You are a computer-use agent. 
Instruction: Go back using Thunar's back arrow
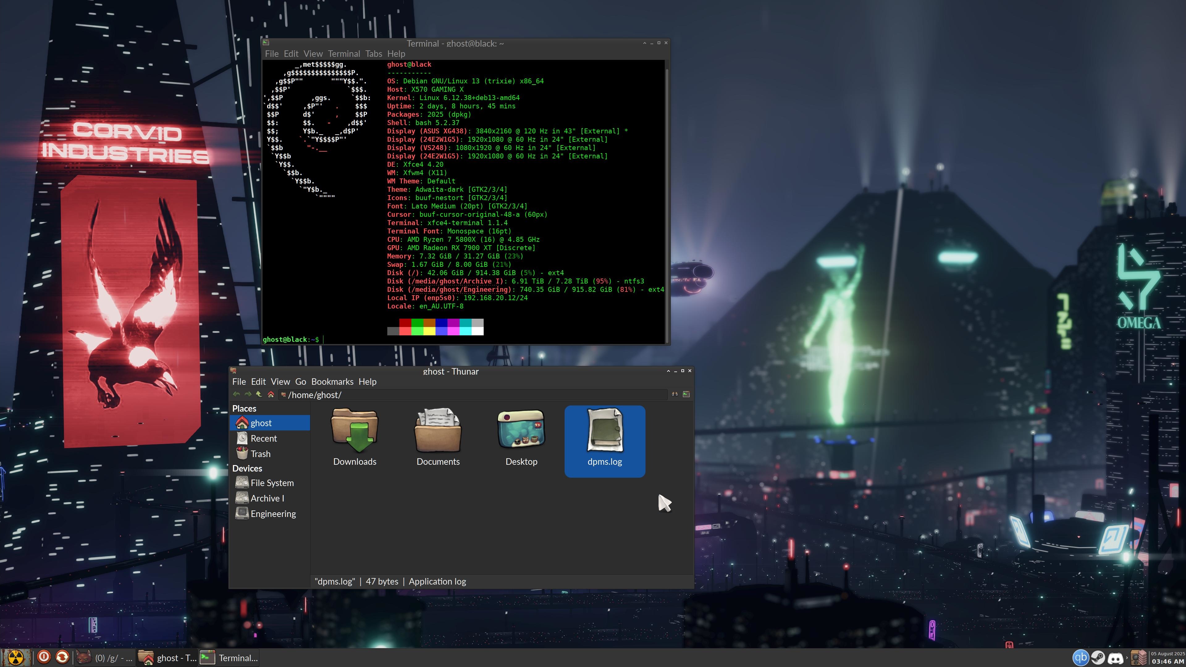click(237, 395)
